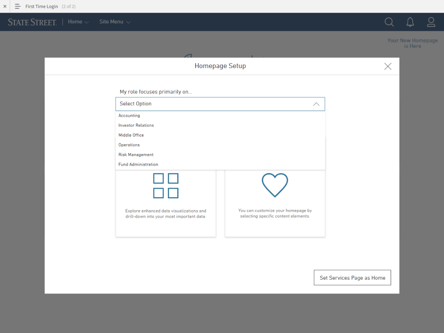This screenshot has height=333, width=444.
Task: Select the customize your homepage card
Action: pyautogui.click(x=274, y=204)
